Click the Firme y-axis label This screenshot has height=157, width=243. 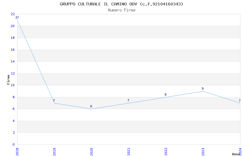pos(8,80)
